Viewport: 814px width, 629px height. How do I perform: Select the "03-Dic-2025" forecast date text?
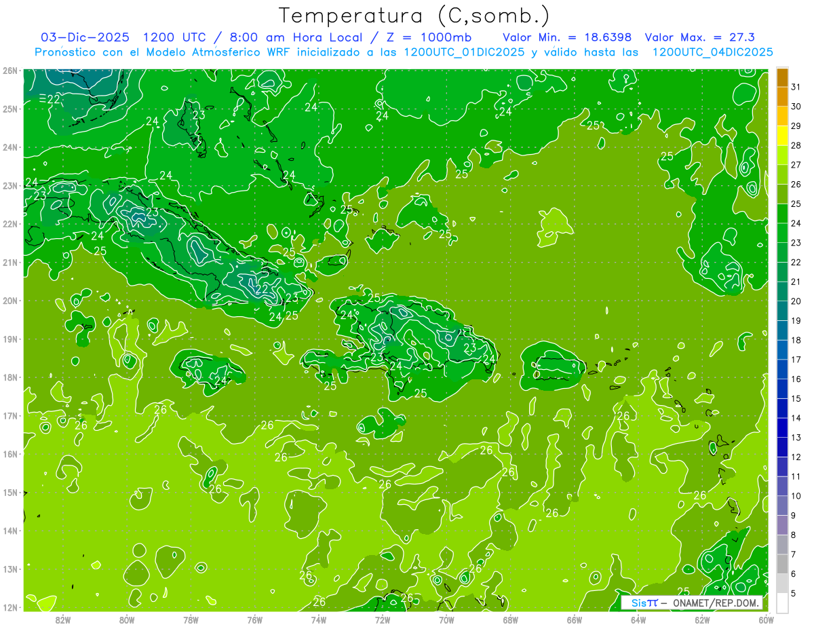pos(86,37)
